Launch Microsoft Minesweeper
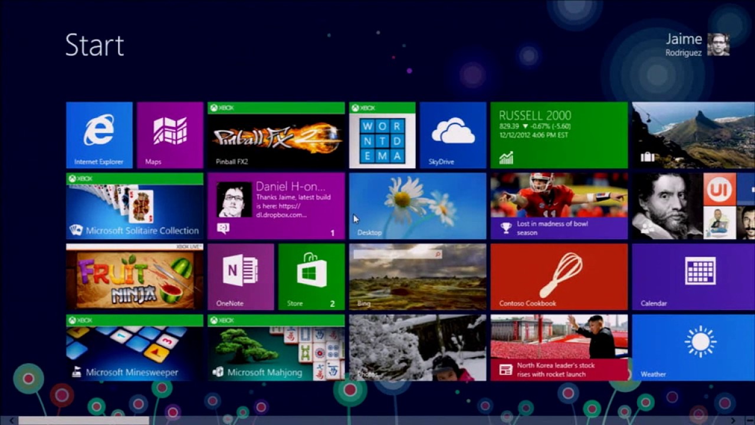The image size is (755, 425). 134,348
